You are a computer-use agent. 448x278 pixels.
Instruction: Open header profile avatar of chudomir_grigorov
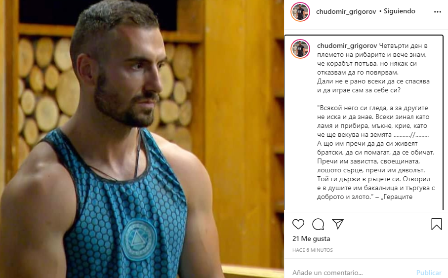pyautogui.click(x=300, y=12)
